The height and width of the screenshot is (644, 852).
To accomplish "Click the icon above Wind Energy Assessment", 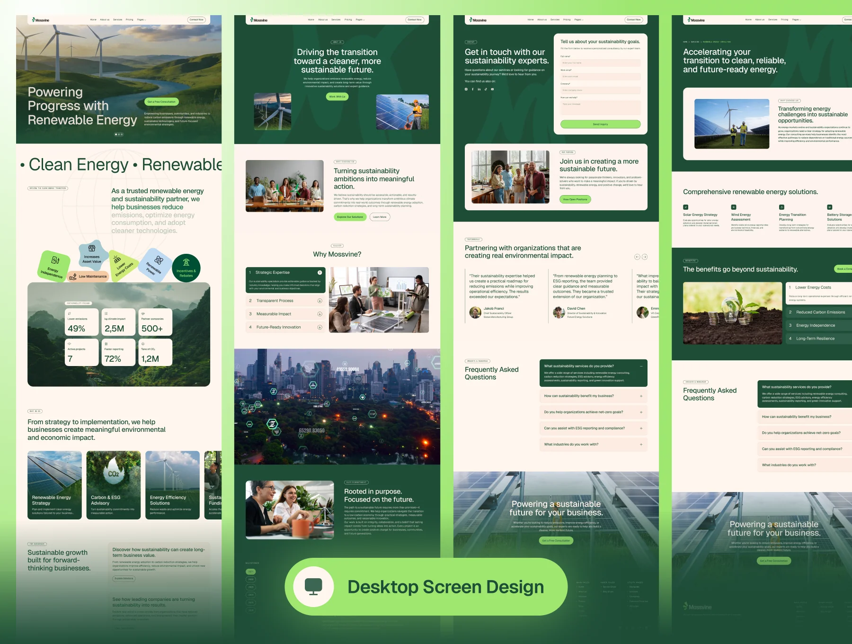I will click(x=734, y=207).
